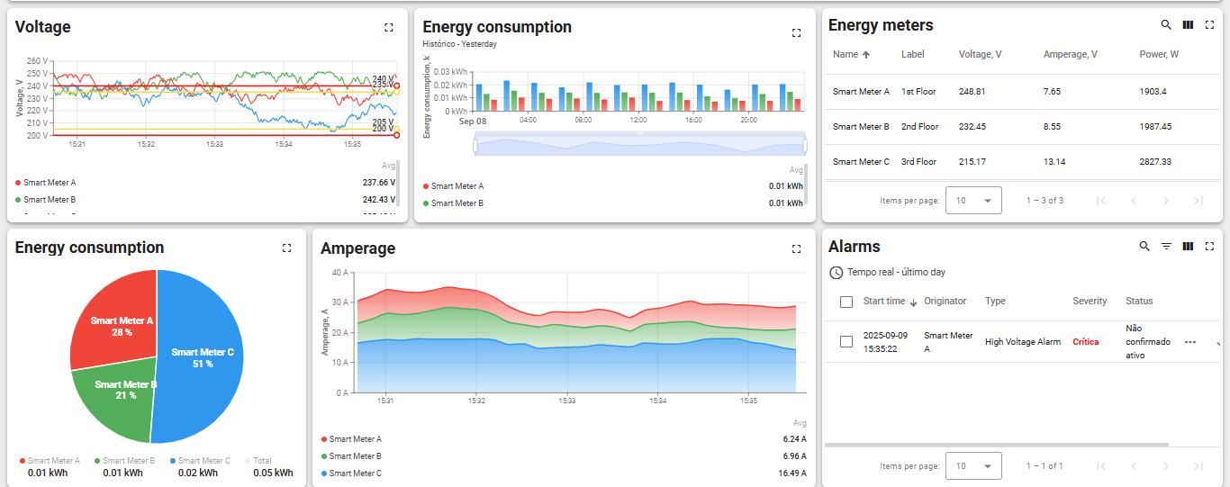Sort alarms by Start time column

click(x=884, y=302)
